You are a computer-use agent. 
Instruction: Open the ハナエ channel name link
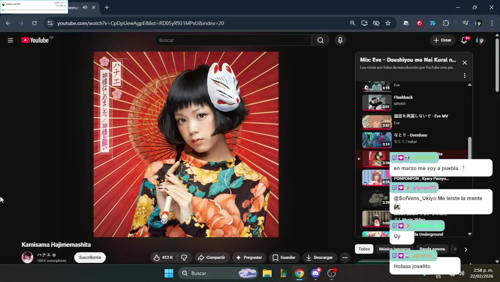[x=44, y=255]
